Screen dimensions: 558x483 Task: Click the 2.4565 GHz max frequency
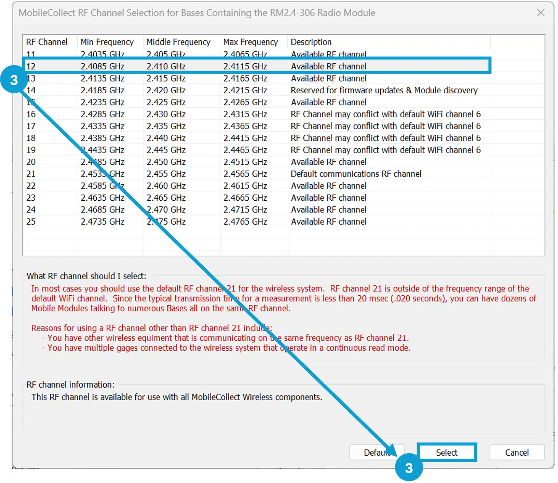point(245,174)
